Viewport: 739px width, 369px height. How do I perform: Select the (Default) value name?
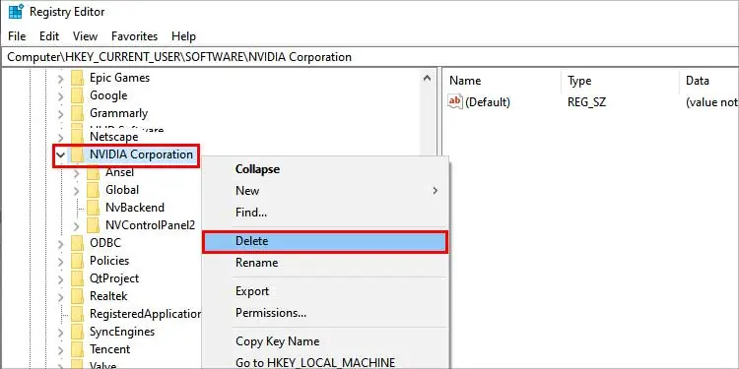click(x=488, y=102)
